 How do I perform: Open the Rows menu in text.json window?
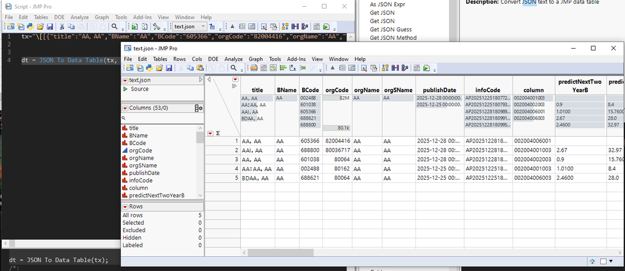[x=180, y=59]
